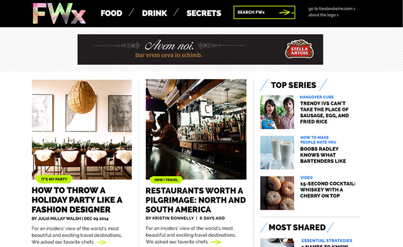Open the milkshake glasses thumbnail
The image size is (403, 247).
click(x=277, y=152)
